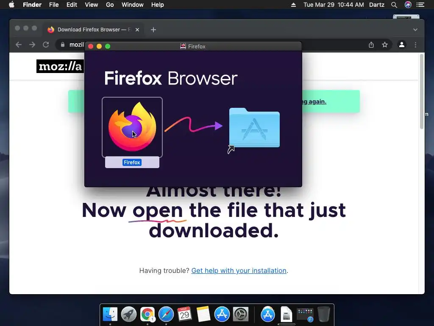This screenshot has height=326, width=434.
Task: Open the Desktop screenshot stack in Dock
Action: pos(305,315)
